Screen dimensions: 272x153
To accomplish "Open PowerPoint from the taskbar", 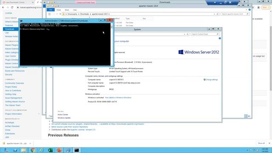I will 59,150.
